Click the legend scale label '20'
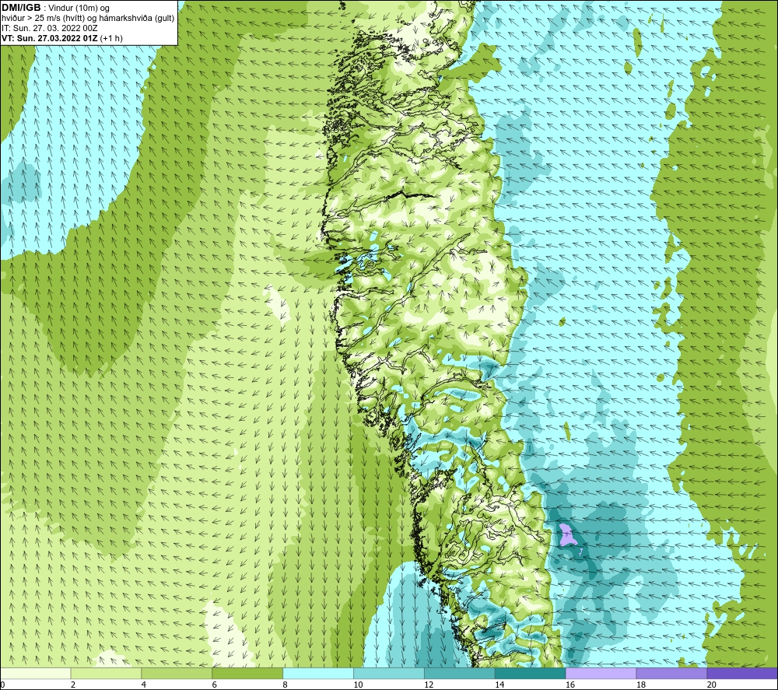778x690 pixels. coord(712,685)
